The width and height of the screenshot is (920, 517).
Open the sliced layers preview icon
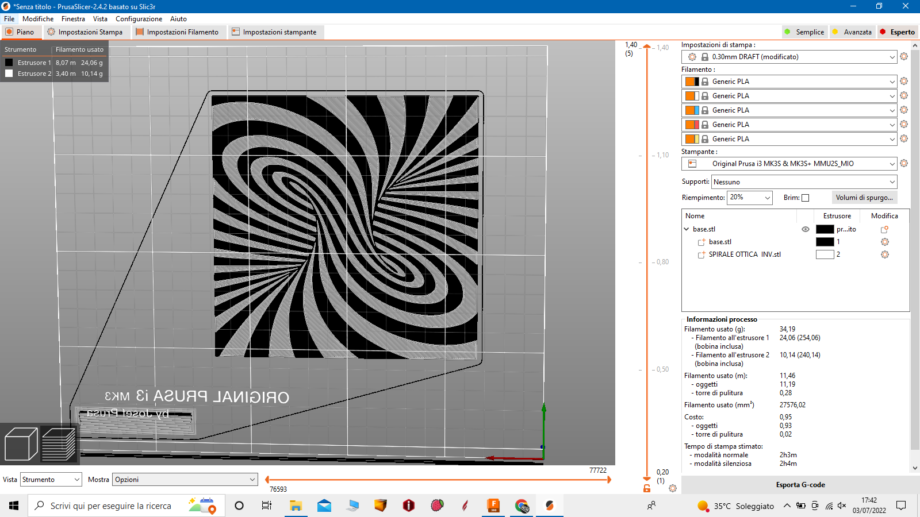(x=59, y=442)
